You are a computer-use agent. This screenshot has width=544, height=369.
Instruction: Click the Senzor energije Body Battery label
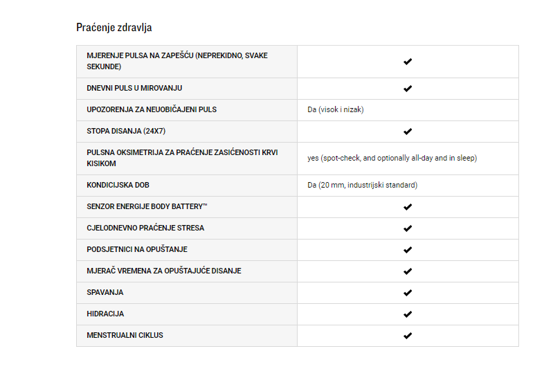[147, 206]
